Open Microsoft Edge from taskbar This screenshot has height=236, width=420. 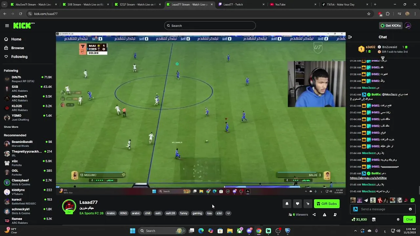coord(201,231)
